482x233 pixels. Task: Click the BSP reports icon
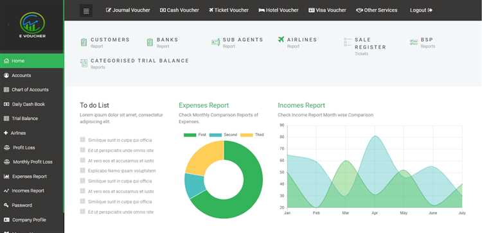[x=414, y=42]
